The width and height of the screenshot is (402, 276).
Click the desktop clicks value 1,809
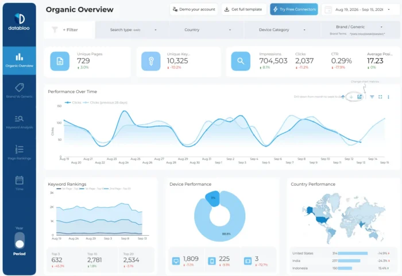tap(191, 259)
